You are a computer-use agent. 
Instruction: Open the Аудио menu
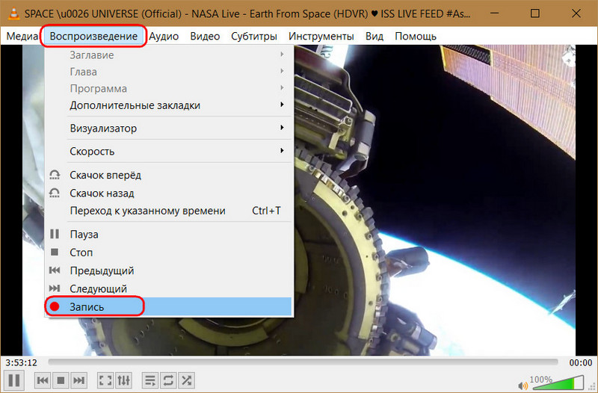(x=164, y=36)
